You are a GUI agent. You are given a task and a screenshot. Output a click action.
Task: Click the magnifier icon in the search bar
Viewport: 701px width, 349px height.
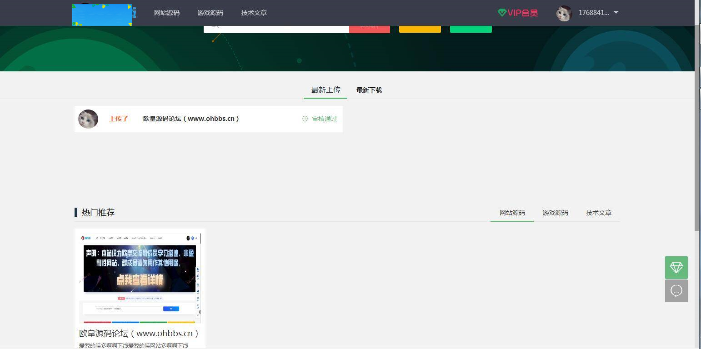tap(214, 25)
